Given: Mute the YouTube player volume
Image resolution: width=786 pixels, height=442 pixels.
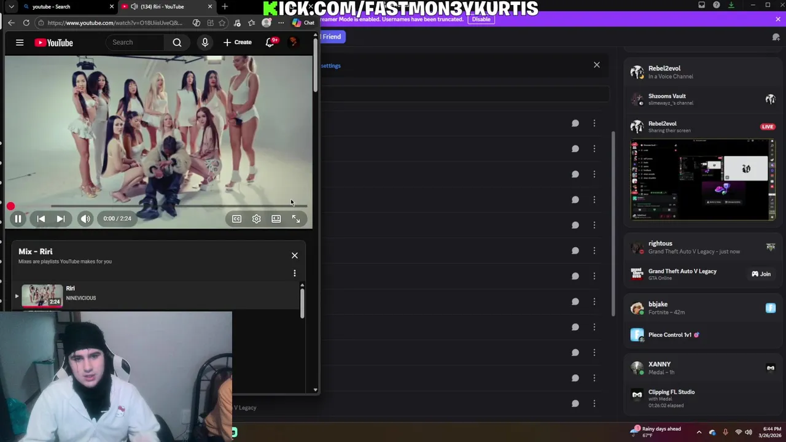Looking at the screenshot, I should pos(85,219).
